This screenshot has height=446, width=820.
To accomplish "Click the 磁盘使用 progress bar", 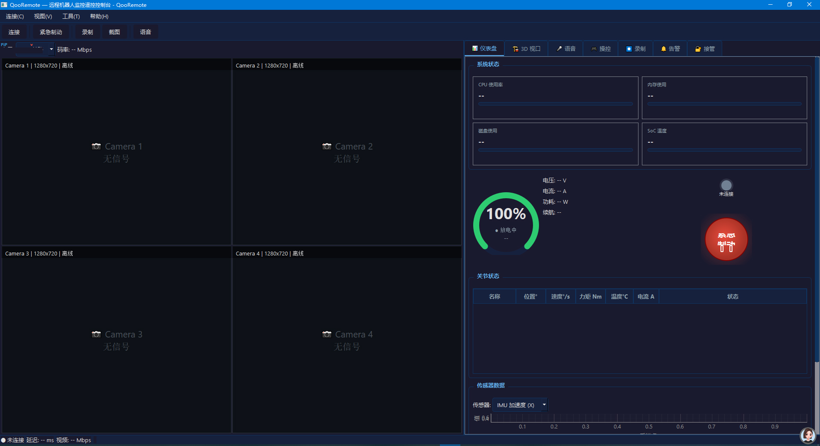I will click(555, 150).
